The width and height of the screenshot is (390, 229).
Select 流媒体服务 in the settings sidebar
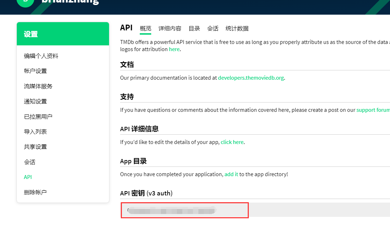click(38, 86)
